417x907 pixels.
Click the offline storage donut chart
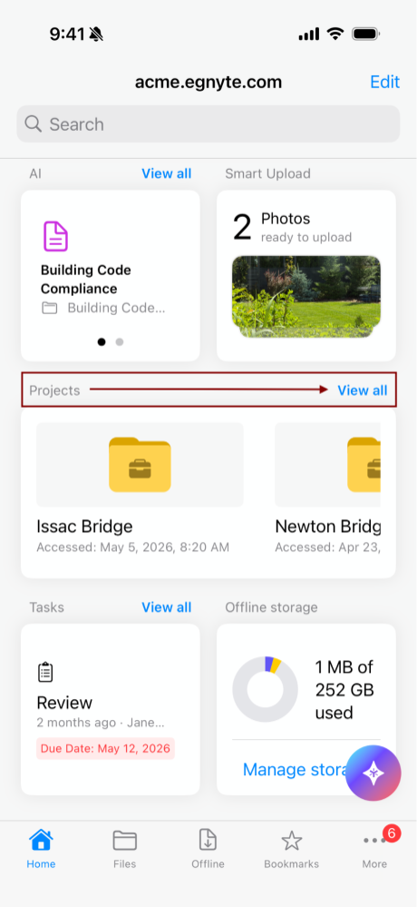pos(265,689)
